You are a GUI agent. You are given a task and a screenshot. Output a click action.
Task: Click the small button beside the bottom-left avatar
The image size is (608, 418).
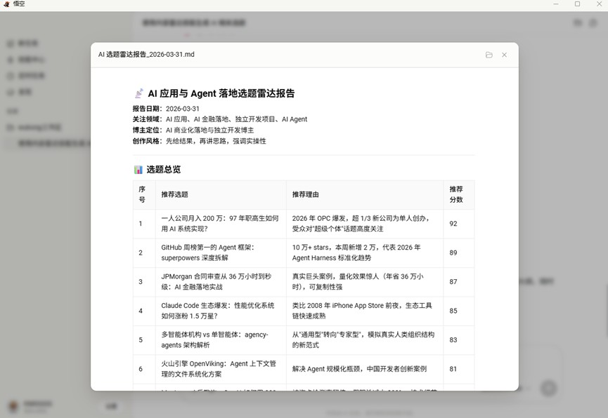110,406
